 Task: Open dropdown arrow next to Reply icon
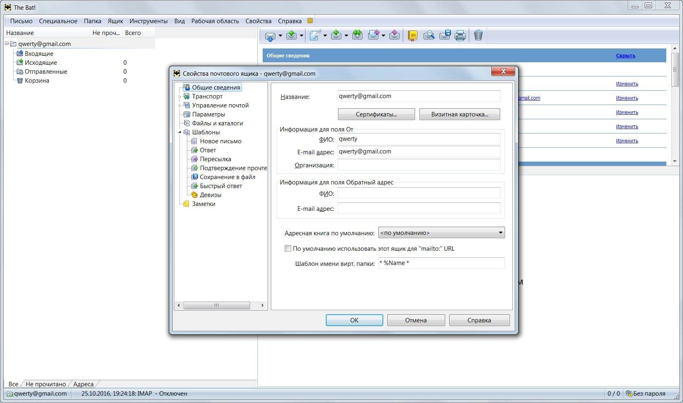pos(346,36)
